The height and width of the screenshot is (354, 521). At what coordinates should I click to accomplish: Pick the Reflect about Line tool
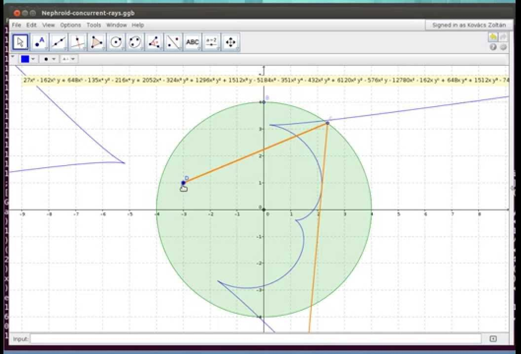click(173, 42)
